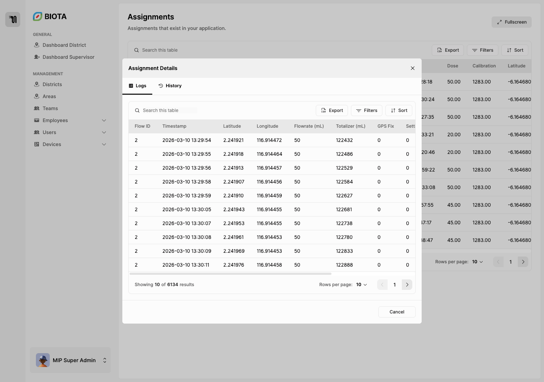Image resolution: width=544 pixels, height=382 pixels.
Task: Click the search magnifier icon in modal table
Action: [137, 110]
